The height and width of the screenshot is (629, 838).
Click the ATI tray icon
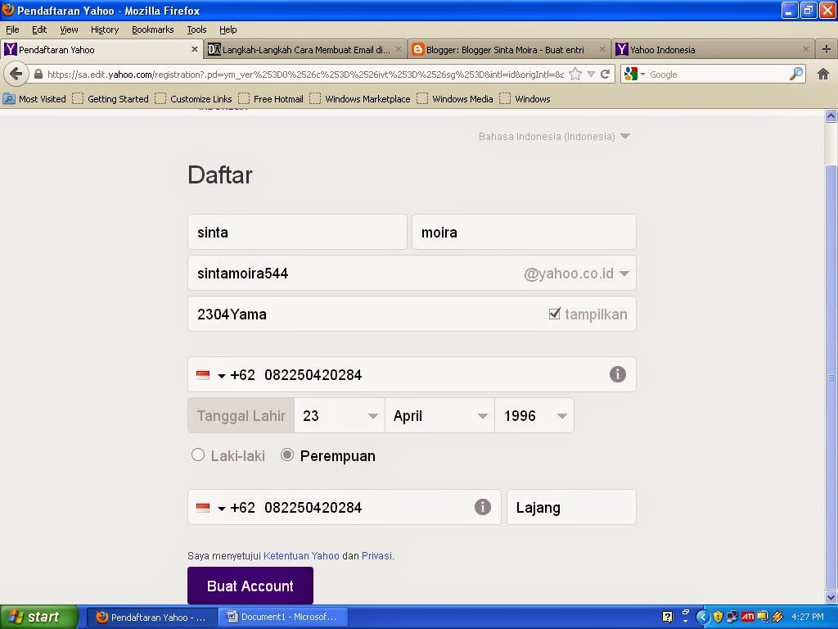click(748, 617)
